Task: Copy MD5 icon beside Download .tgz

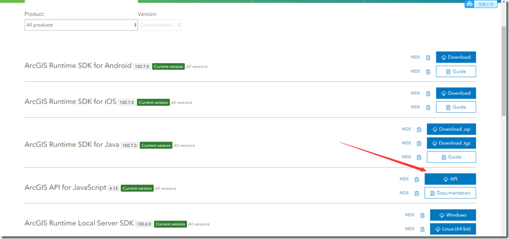Action: (x=419, y=143)
